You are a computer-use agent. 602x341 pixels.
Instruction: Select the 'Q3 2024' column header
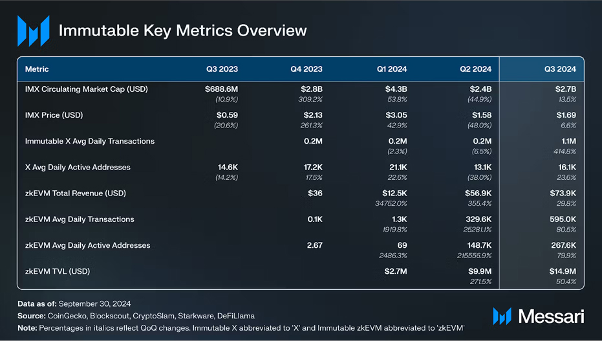tap(560, 69)
